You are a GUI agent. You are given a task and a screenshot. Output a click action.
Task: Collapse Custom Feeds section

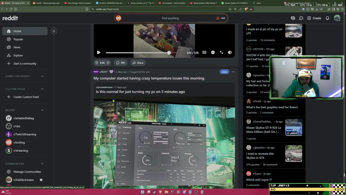42,89
